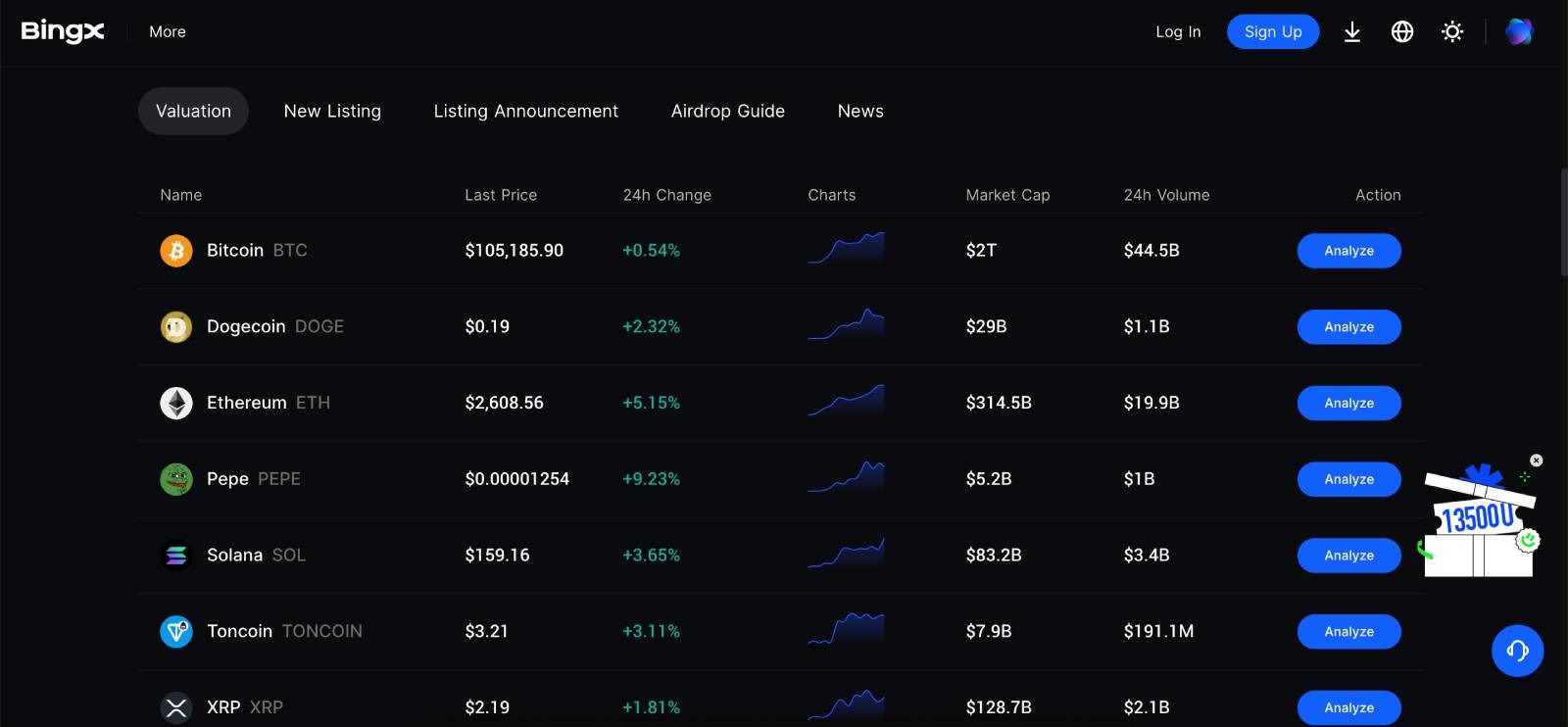
Task: Click Bitcoin 24h volume $44.5B
Action: pyautogui.click(x=1151, y=251)
